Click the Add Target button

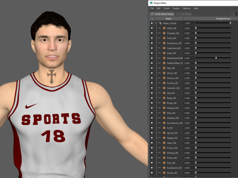(x=184, y=14)
